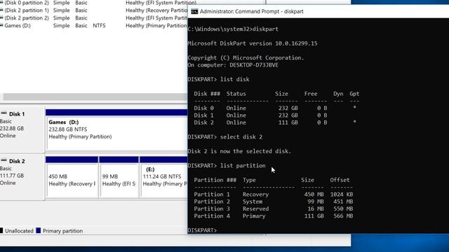The width and height of the screenshot is (449, 252).
Task: Click the 'list partition' command line
Action: [x=227, y=166]
